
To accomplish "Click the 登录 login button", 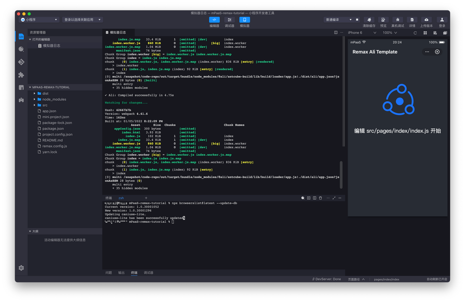I will coord(442,20).
